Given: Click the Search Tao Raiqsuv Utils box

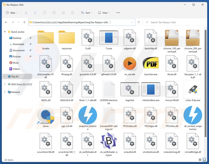Looking at the screenshot, I should (x=175, y=22).
